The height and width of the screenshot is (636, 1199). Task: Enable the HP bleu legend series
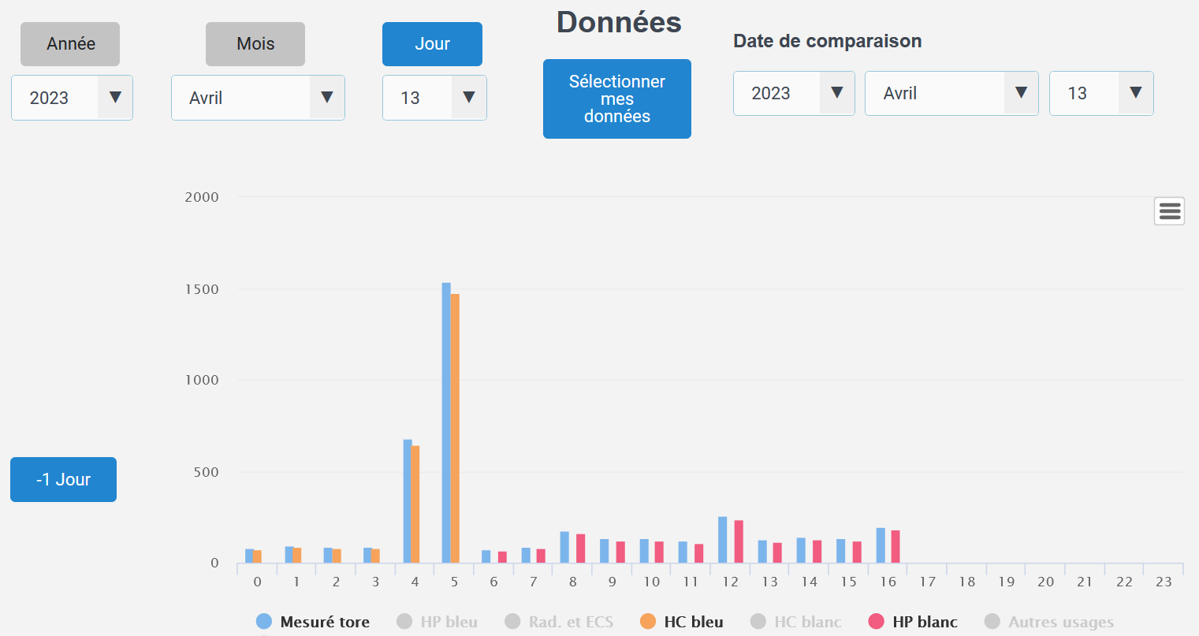point(438,622)
